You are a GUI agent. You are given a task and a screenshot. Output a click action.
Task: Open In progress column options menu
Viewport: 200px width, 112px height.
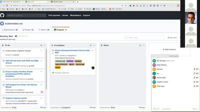(94, 45)
